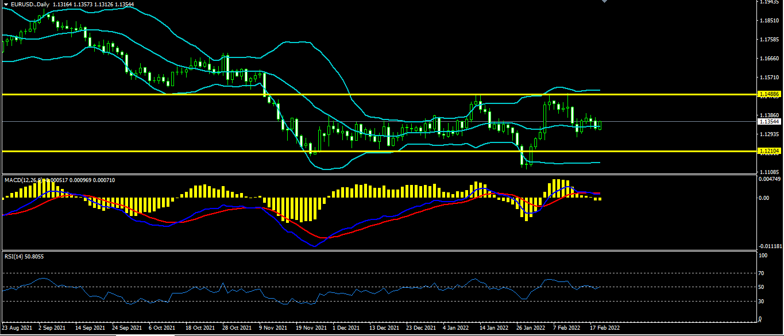Click the 26 Jan 2022 date on time axis
The height and width of the screenshot is (336, 784).
point(531,328)
